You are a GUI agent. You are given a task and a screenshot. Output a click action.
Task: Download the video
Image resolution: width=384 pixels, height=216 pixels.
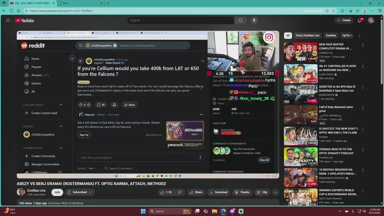point(219,192)
